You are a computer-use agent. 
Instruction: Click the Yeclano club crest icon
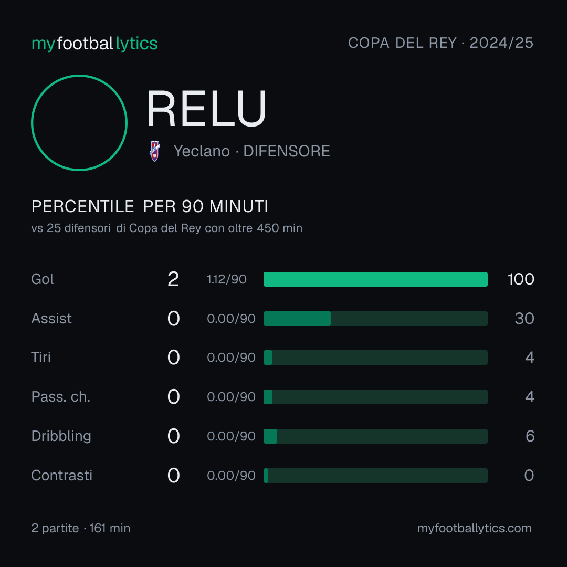[155, 151]
